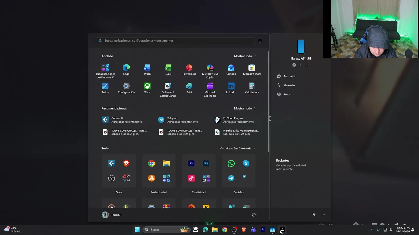
Task: Show hidden system tray icons
Action: click(371, 230)
